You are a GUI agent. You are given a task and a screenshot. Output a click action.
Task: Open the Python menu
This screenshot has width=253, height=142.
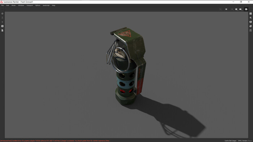38,5
